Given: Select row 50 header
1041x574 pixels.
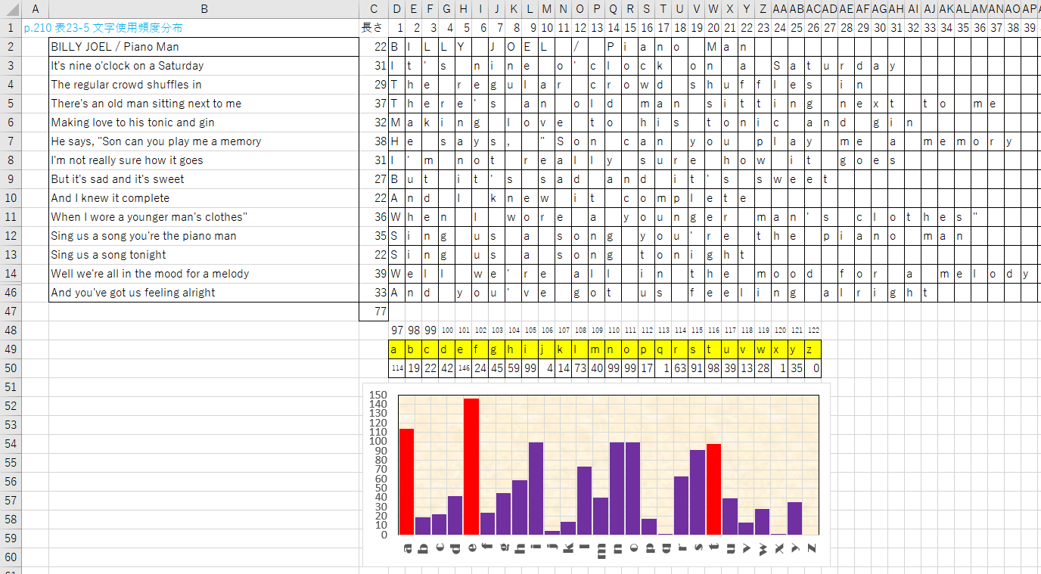Looking at the screenshot, I should tap(11, 368).
